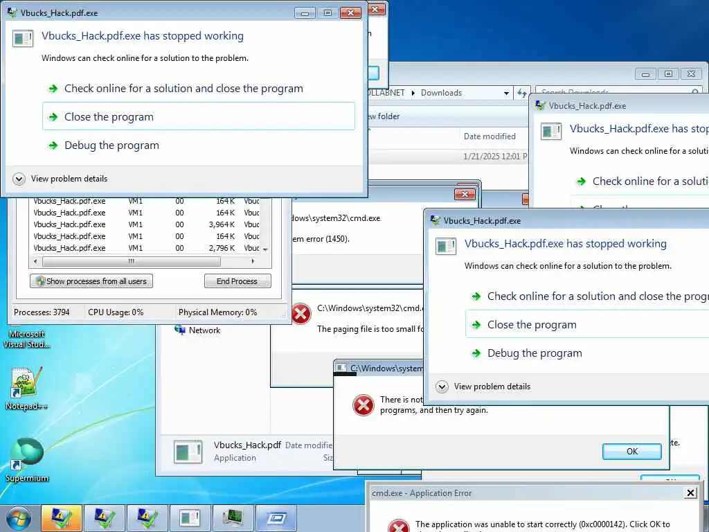Click the highlighted first taskbar program icon

pos(62,518)
